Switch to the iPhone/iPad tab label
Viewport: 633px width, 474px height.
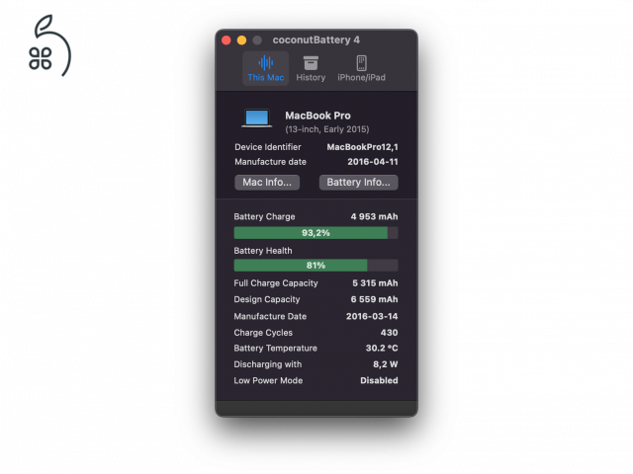[x=361, y=77]
